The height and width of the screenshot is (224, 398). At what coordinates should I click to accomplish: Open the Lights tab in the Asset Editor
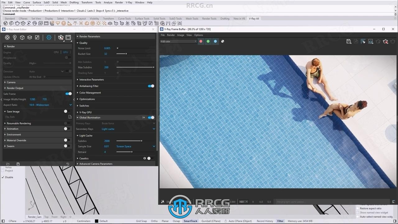pos(15,37)
